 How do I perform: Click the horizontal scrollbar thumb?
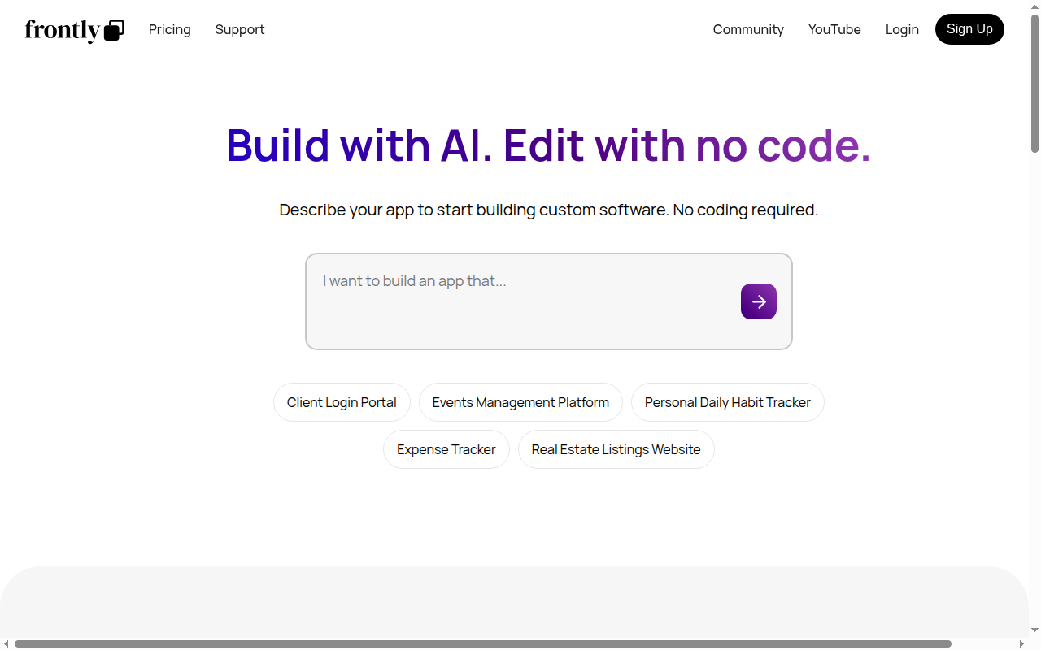tap(483, 643)
